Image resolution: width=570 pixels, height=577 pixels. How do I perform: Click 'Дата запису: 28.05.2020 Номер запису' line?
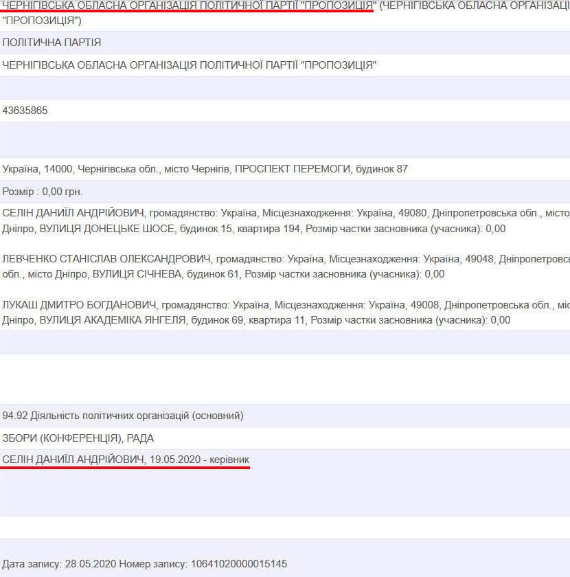pyautogui.click(x=145, y=564)
